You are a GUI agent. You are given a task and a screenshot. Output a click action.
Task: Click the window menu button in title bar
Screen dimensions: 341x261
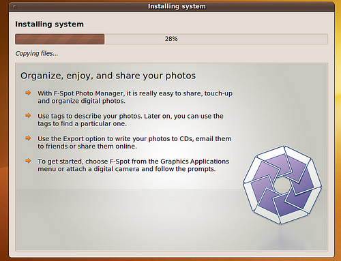pos(15,7)
